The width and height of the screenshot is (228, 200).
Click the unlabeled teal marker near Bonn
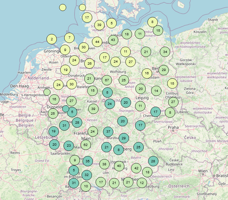pos(66,109)
